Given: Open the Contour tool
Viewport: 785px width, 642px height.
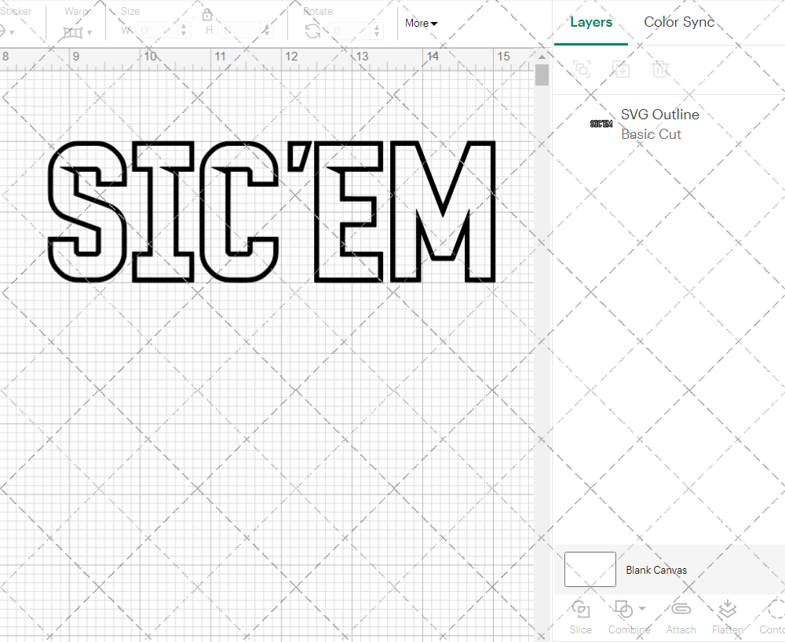Looking at the screenshot, I should (x=773, y=618).
